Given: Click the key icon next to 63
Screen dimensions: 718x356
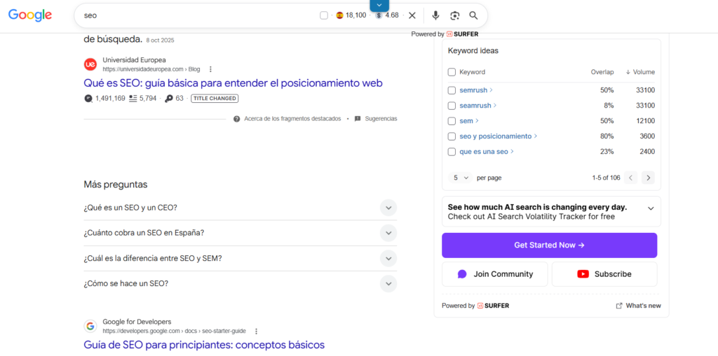Looking at the screenshot, I should click(x=168, y=98).
